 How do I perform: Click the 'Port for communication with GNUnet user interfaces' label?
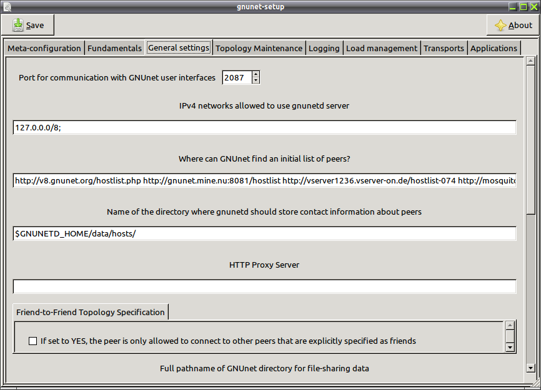pyautogui.click(x=117, y=78)
